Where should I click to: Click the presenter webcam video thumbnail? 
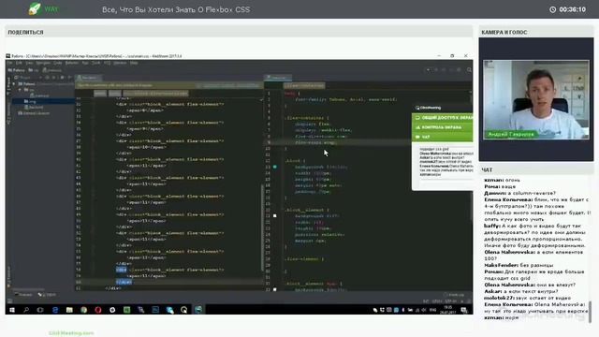coord(536,100)
